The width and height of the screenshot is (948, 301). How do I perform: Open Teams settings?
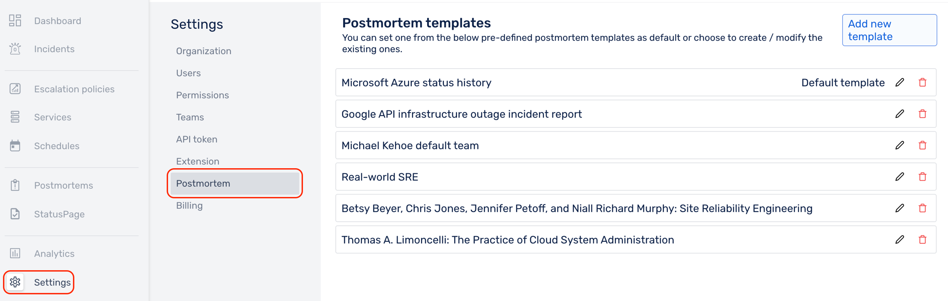190,117
